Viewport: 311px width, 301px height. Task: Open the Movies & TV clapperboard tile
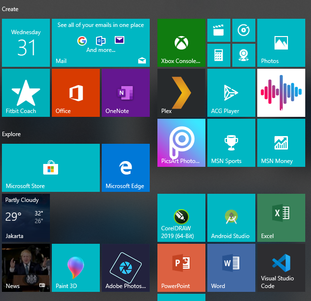pos(219,30)
